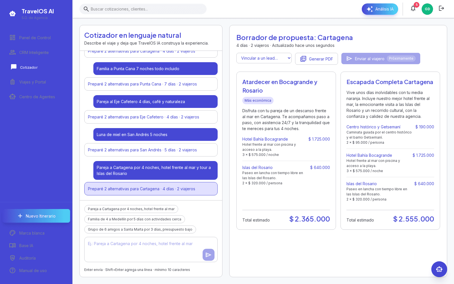Open Punta Cana 7 días alternatives reply

click(x=151, y=84)
